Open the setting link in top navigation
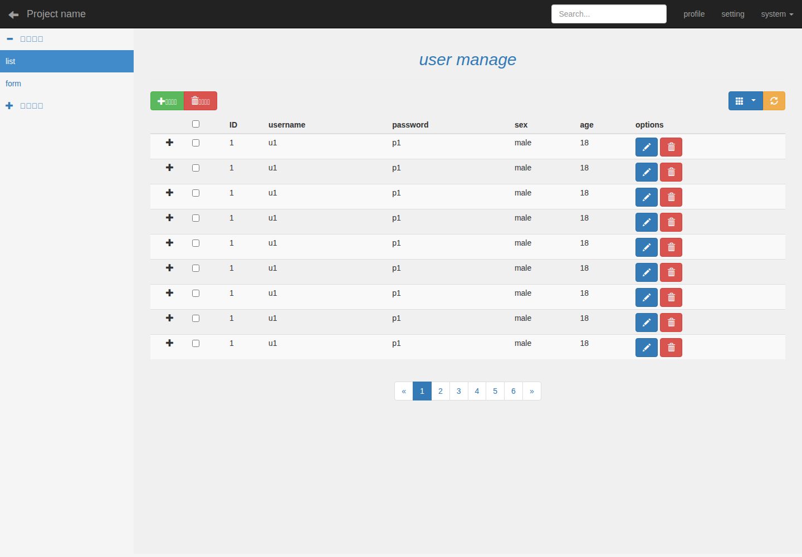 click(733, 14)
